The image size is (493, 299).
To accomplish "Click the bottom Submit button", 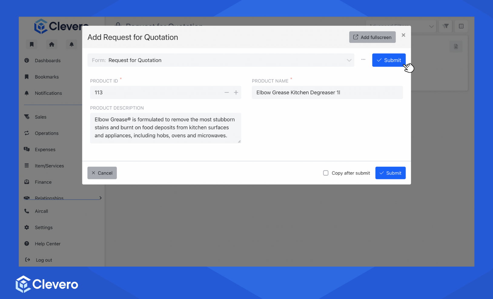I will [x=391, y=173].
